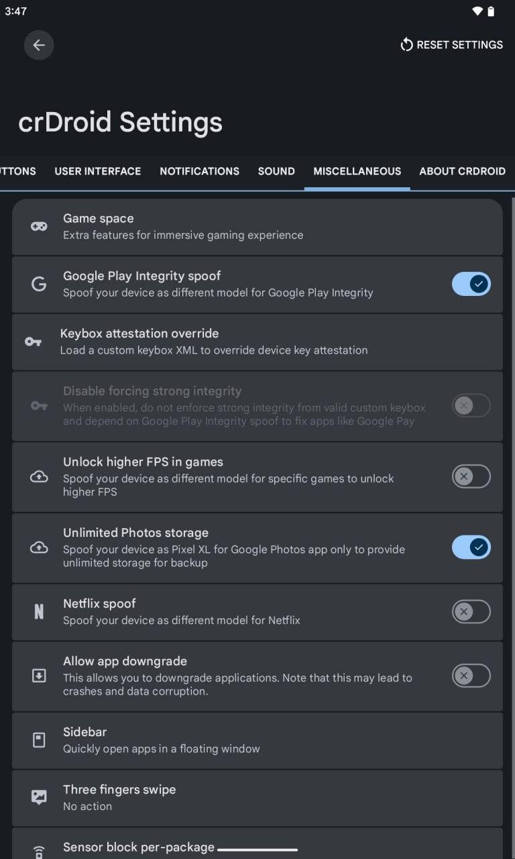Toggle Allow app downgrade on

pos(471,676)
